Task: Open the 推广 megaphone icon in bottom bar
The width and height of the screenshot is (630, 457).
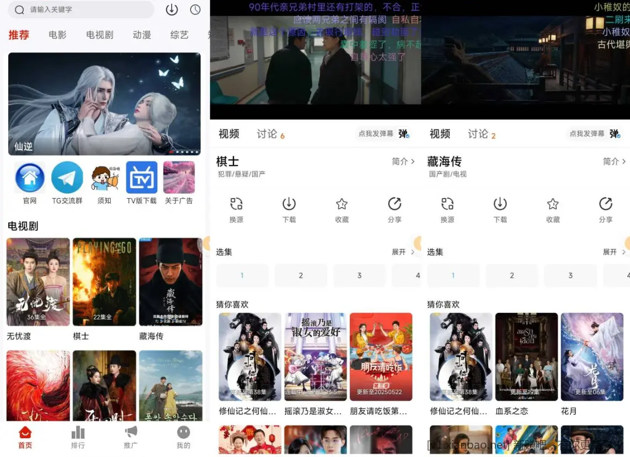Action: point(131,433)
